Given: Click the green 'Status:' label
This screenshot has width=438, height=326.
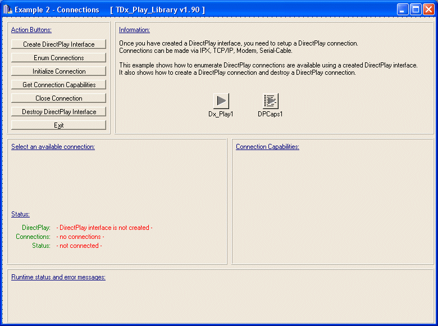Looking at the screenshot, I should tap(41, 246).
